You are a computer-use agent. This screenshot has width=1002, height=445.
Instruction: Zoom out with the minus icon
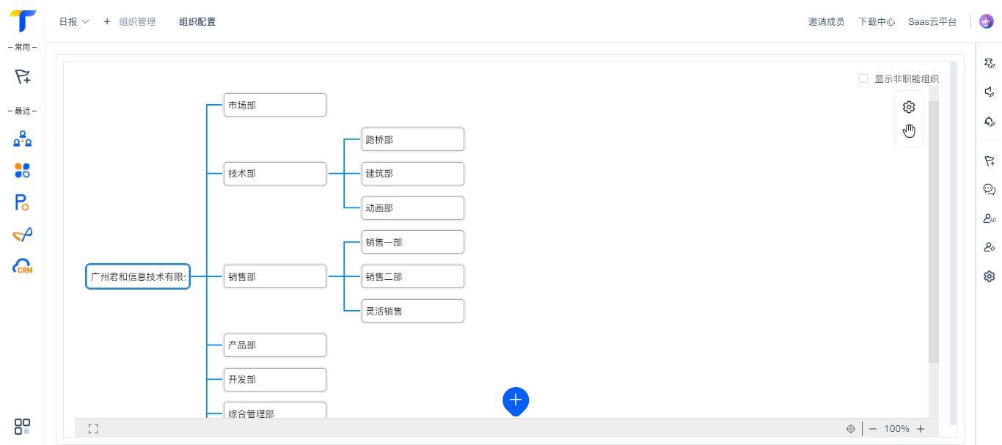click(x=873, y=429)
